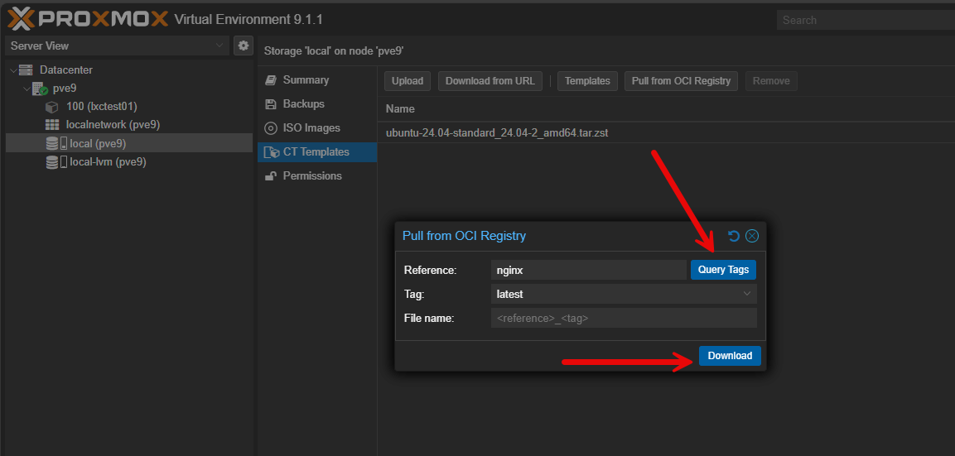Click the Download button in the dialog
Viewport: 955px width, 456px height.
click(x=730, y=356)
